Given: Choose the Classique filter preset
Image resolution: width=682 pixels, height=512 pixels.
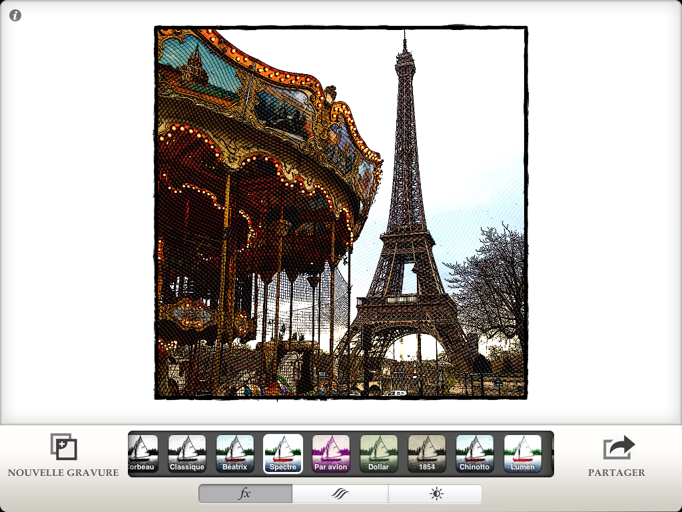Looking at the screenshot, I should 187,453.
